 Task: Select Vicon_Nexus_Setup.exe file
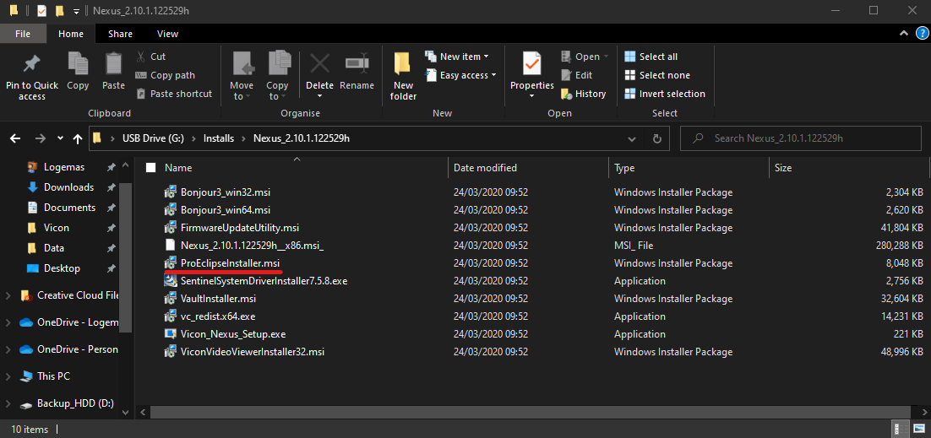pos(233,333)
